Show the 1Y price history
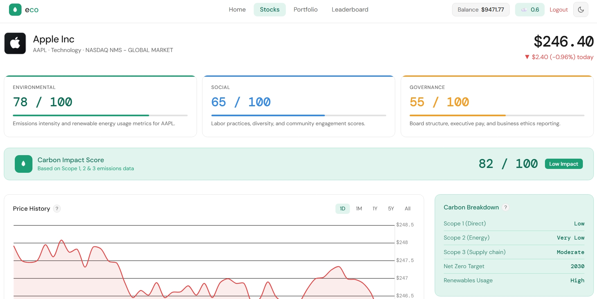The image size is (597, 299). (375, 209)
